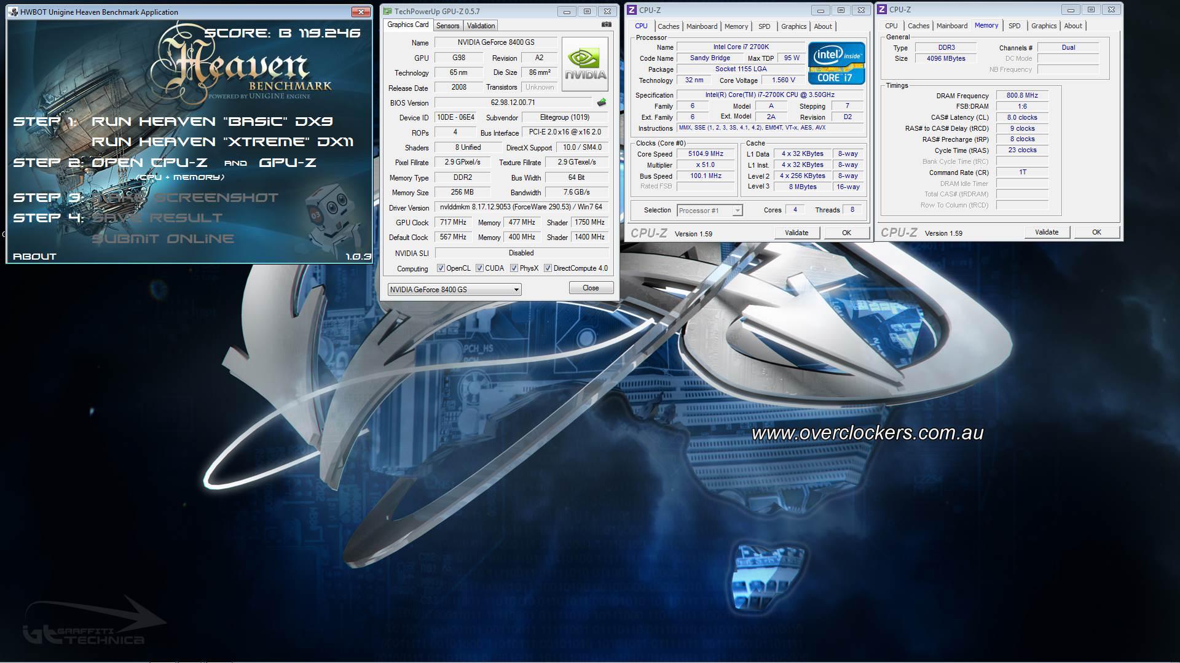Click the BIOS save chip icon in GPU-Z
1180x663 pixels.
(x=601, y=103)
